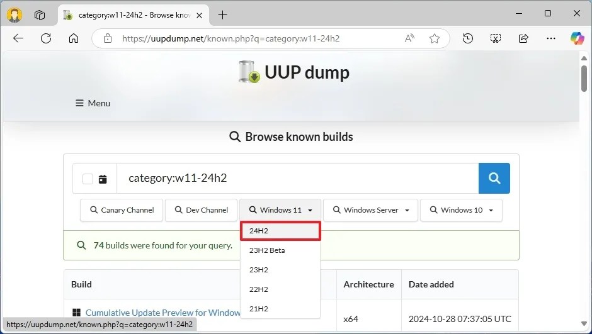
Task: Open Cumulative Update Preview build link
Action: pyautogui.click(x=162, y=313)
